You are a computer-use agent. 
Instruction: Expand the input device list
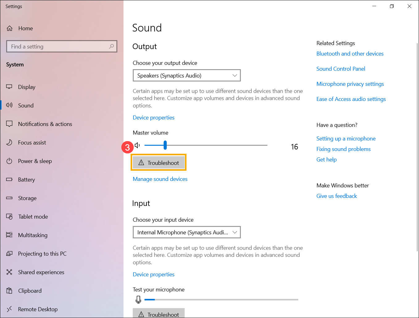[x=186, y=232]
